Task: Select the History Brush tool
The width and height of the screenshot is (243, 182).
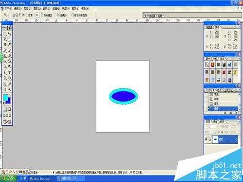Action: [9, 56]
